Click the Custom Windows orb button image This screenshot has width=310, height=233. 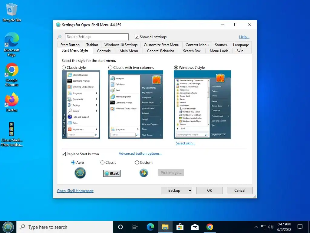tap(143, 173)
